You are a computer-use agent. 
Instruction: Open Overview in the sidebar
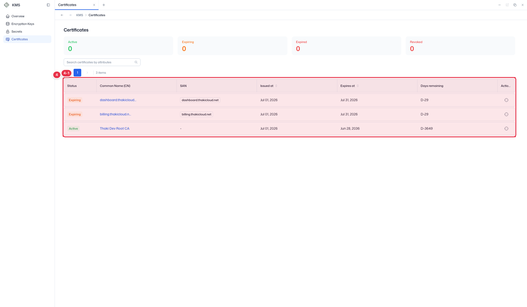coord(27,16)
